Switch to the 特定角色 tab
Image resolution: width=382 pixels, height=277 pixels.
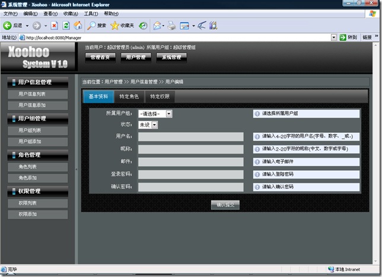pos(129,96)
